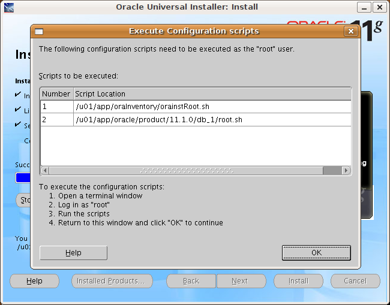Open the dialog's window menu icon
390x305 pixels.
39,31
